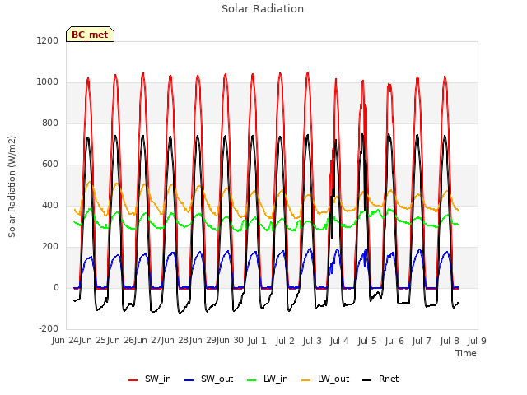This screenshot has height=395, width=527.
Task: Toggle Rnet series via legend label
Action: (389, 379)
